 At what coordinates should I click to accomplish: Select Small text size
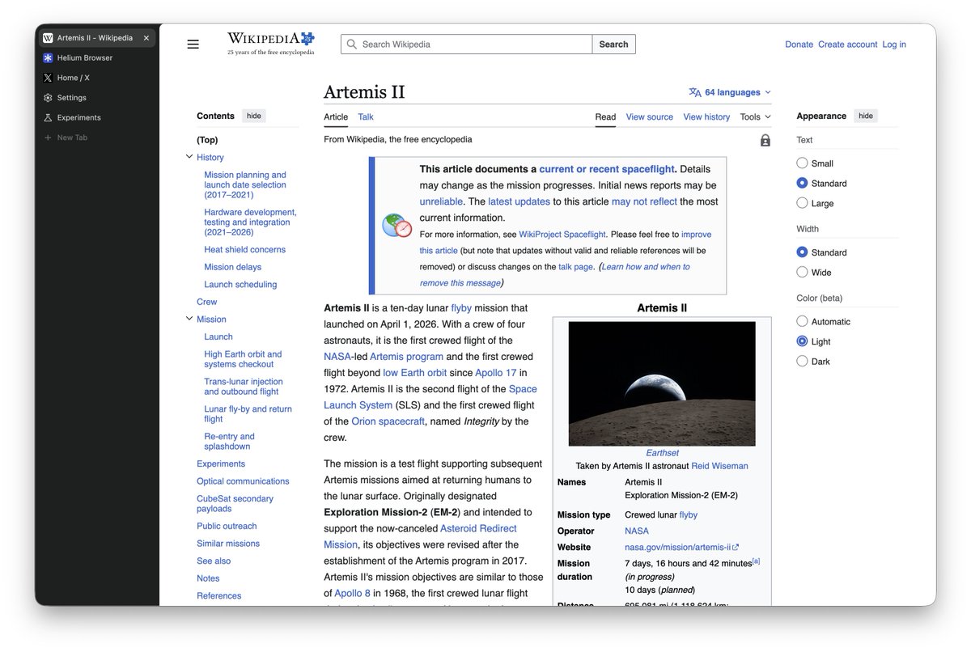pyautogui.click(x=802, y=163)
